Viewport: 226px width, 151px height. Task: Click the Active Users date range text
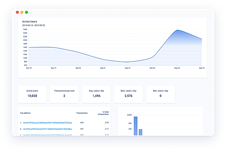(34, 25)
